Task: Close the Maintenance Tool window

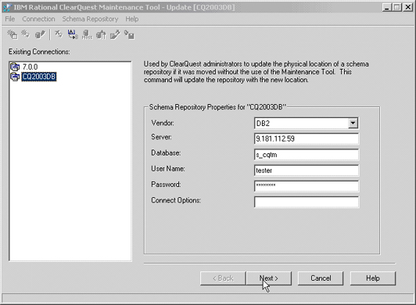Action: coord(408,7)
